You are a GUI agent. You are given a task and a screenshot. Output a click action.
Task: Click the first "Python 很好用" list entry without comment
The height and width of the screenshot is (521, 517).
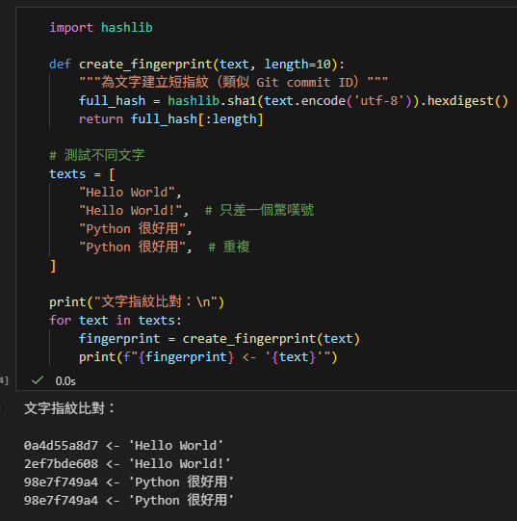(135, 228)
